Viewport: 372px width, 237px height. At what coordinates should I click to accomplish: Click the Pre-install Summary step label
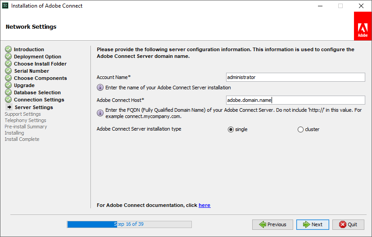point(26,127)
